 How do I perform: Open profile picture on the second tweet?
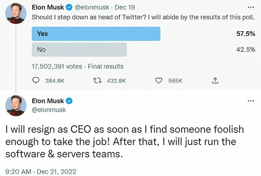pos(16,106)
